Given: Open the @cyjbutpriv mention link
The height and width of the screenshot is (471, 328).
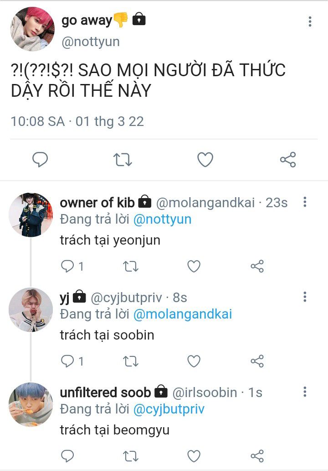Looking at the screenshot, I should 169,409.
